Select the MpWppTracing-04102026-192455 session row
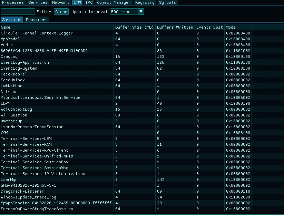Viewport: 284px width, 215px height. (126, 203)
